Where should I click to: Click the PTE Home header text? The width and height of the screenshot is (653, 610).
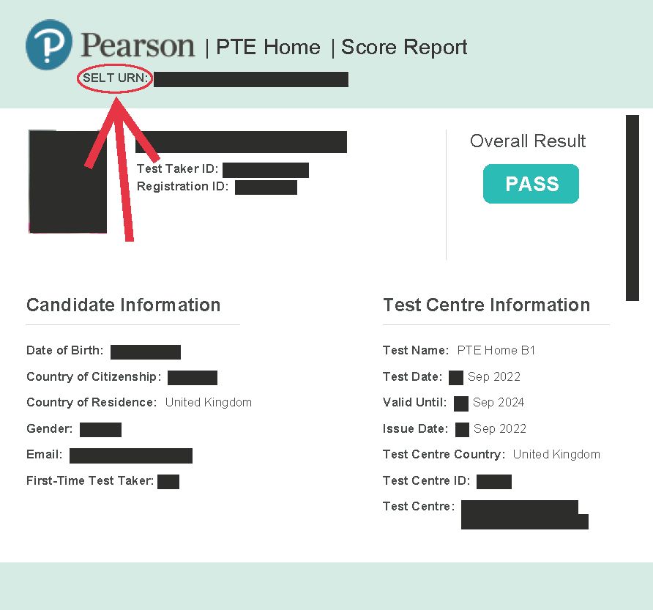pyautogui.click(x=268, y=47)
